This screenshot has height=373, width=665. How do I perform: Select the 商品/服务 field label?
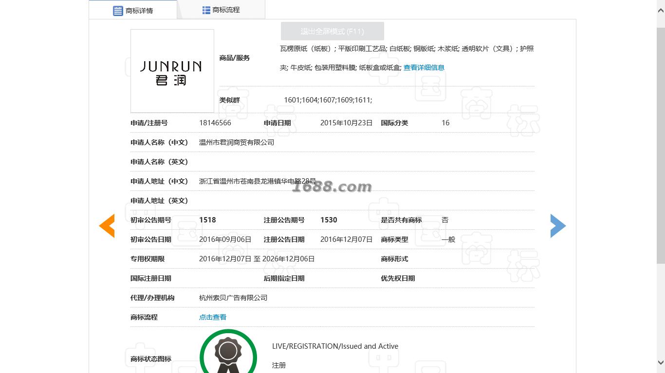click(x=235, y=58)
